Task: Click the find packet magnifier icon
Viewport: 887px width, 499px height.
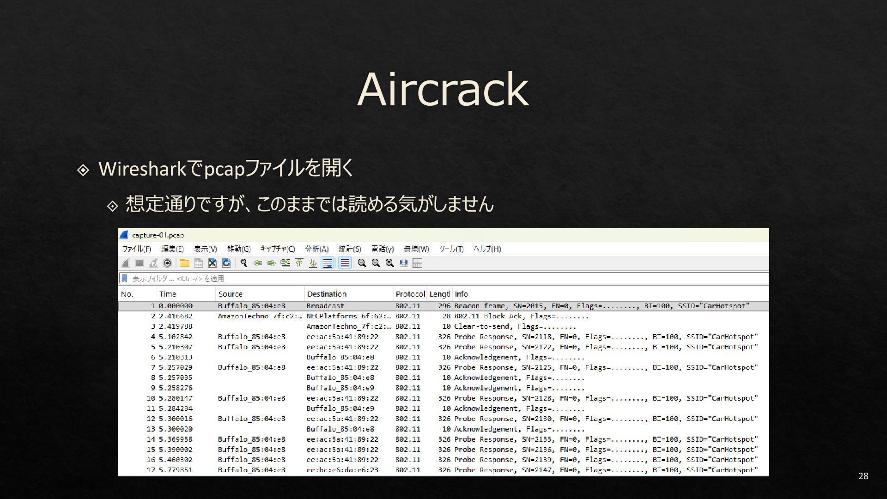Action: click(243, 263)
